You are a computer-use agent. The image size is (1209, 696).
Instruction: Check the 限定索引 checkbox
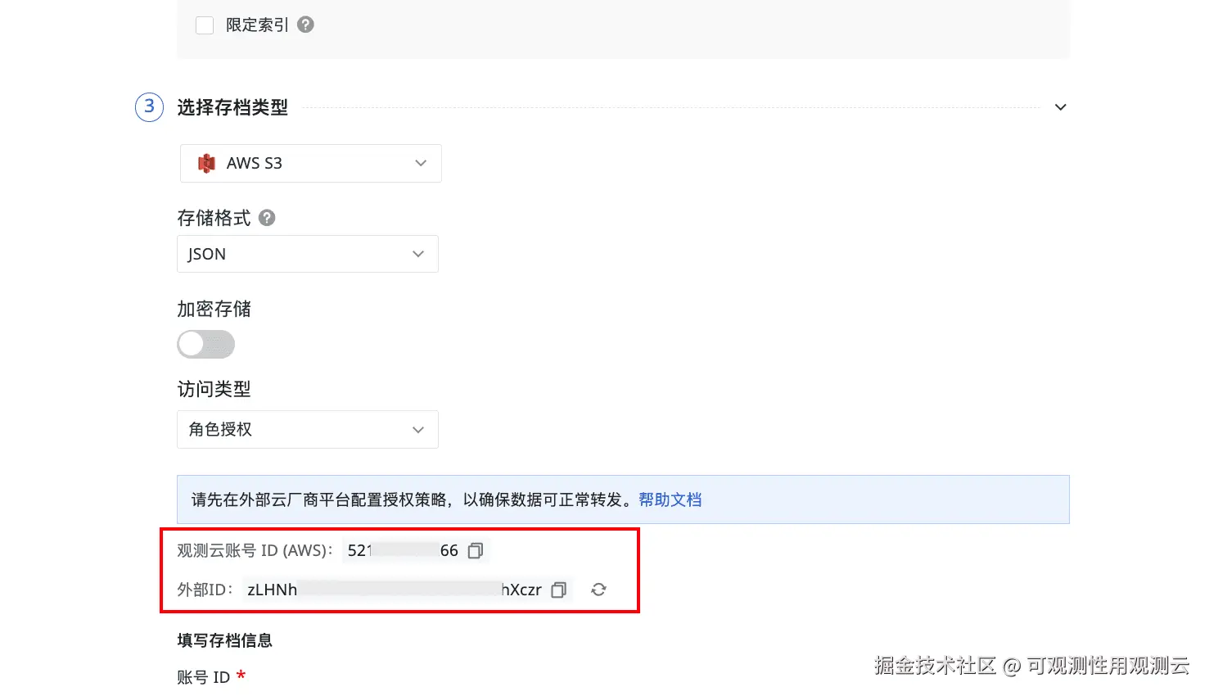(205, 25)
